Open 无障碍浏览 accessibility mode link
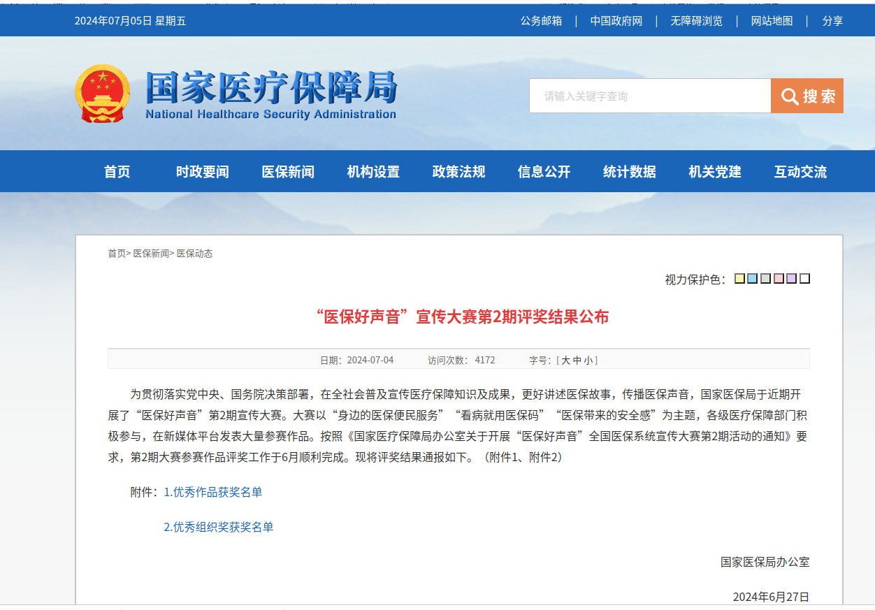The width and height of the screenshot is (875, 610). [696, 21]
